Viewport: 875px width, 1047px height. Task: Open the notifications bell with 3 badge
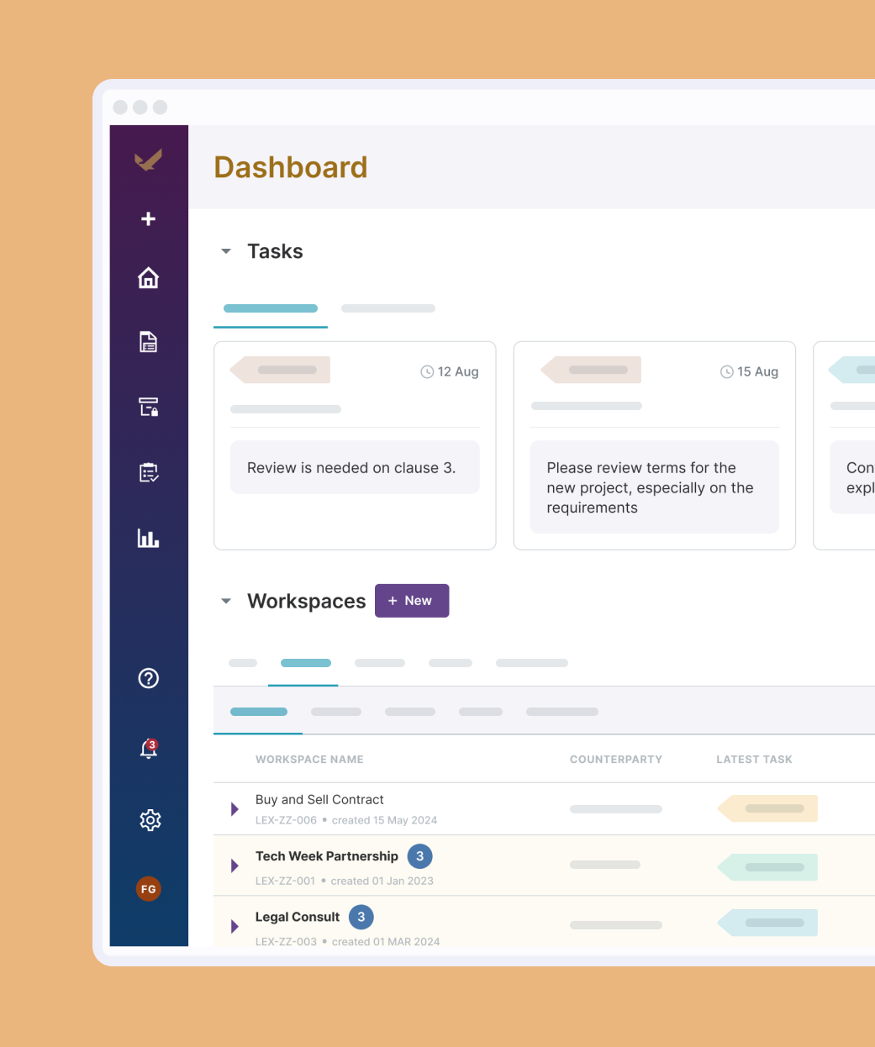(149, 749)
